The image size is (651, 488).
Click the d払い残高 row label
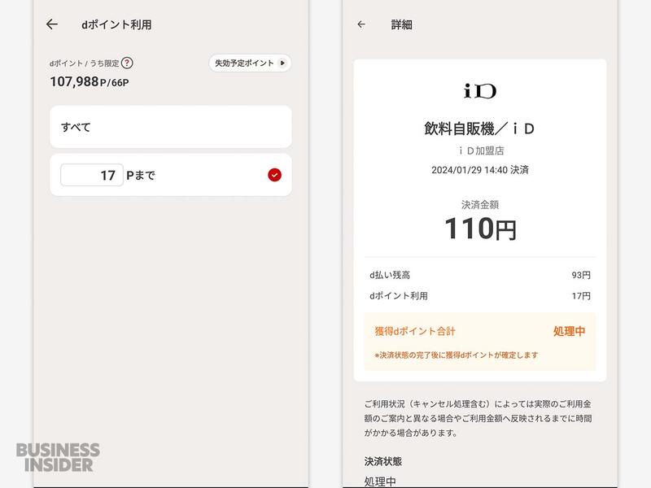390,275
